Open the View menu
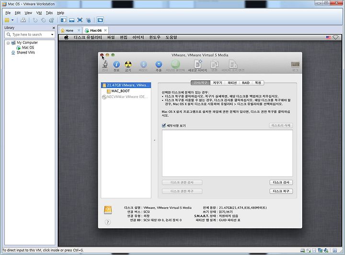The image size is (345, 255). click(28, 13)
